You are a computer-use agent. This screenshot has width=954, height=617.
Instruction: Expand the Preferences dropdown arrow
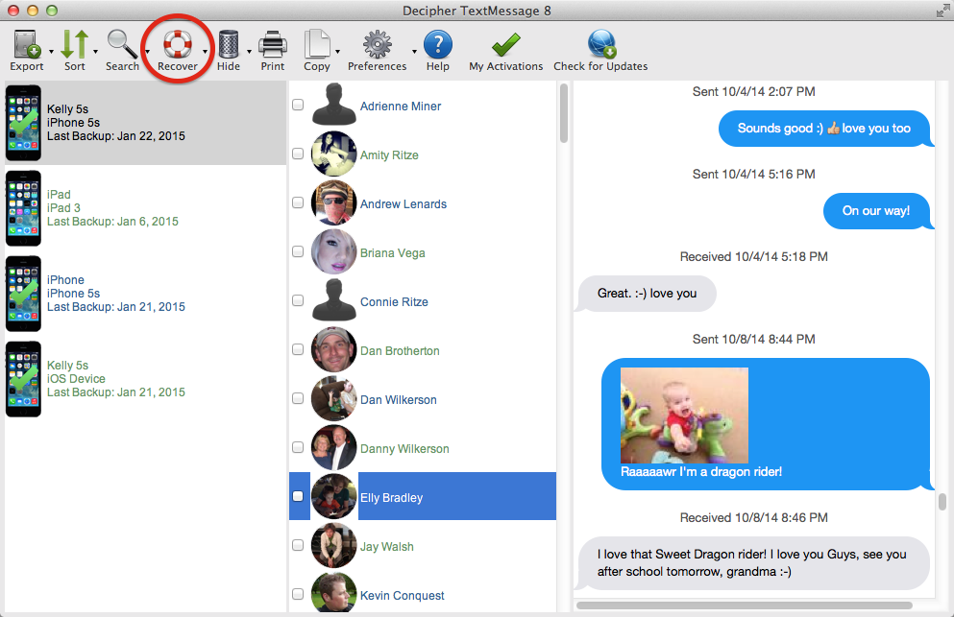coord(414,52)
